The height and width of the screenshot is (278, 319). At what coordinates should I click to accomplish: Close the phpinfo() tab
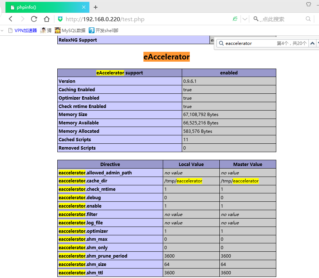84,7
